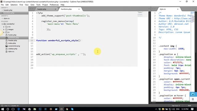This screenshot has width=197, height=111.
Task: Open the File menu
Action: coord(2,5)
